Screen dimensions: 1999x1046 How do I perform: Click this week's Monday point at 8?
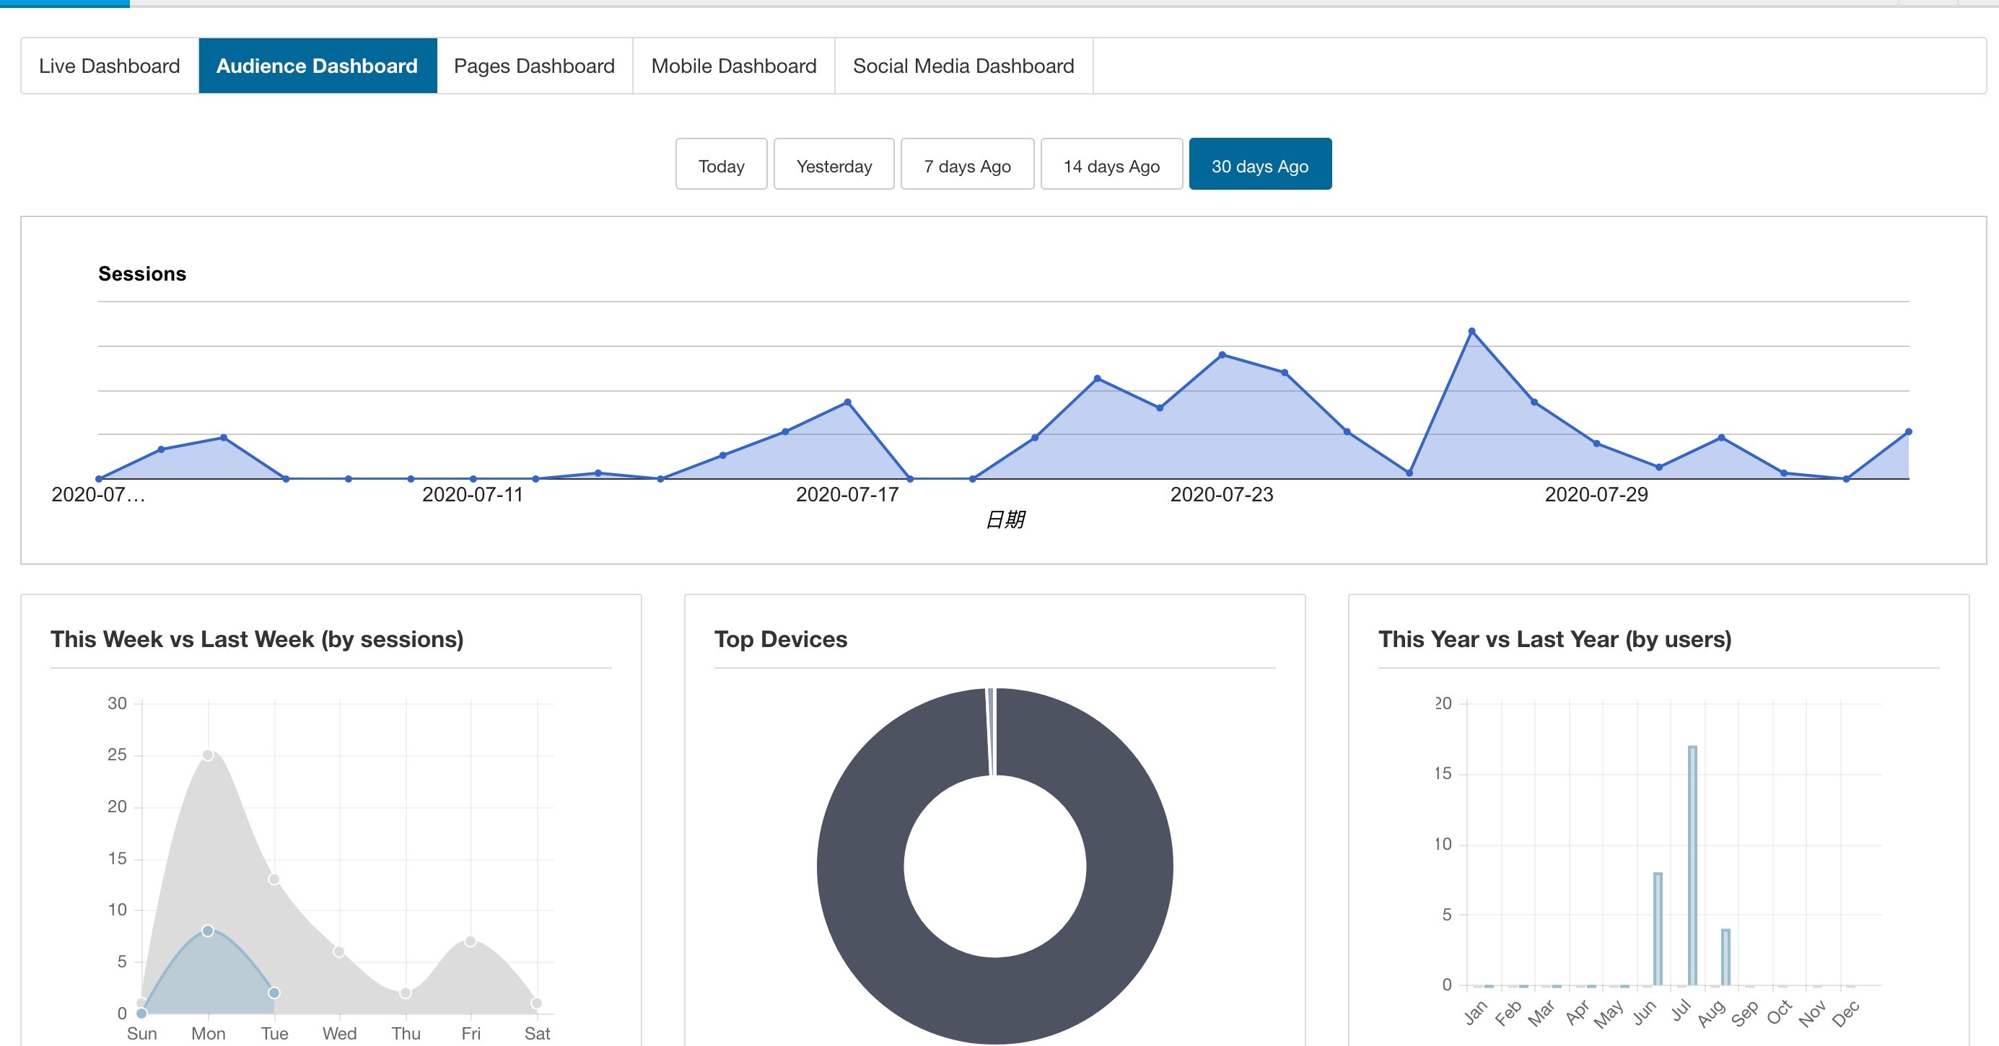pyautogui.click(x=208, y=931)
